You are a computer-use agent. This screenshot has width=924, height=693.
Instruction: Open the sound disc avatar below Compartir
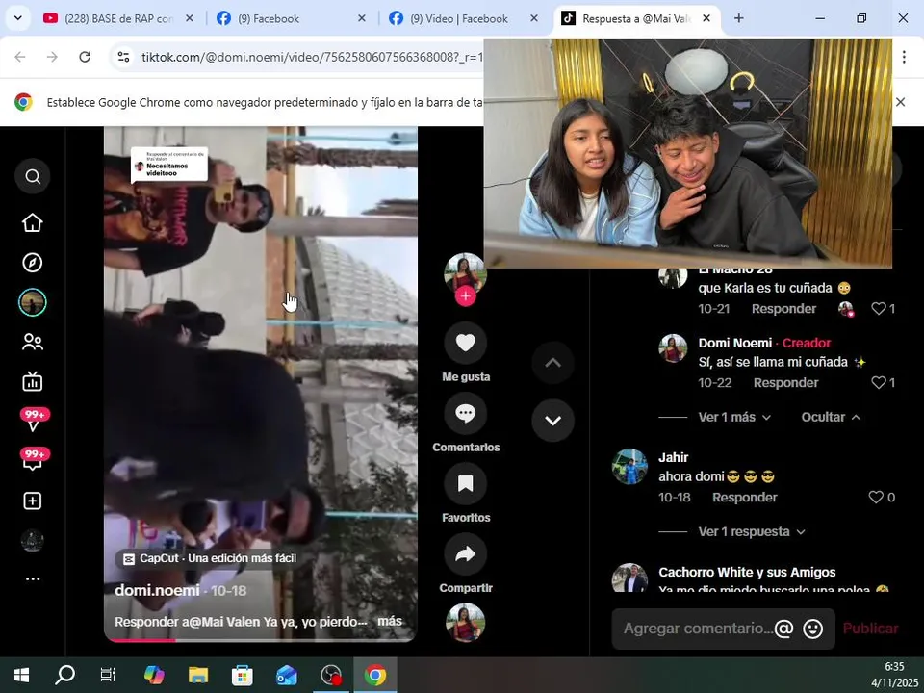click(x=466, y=623)
